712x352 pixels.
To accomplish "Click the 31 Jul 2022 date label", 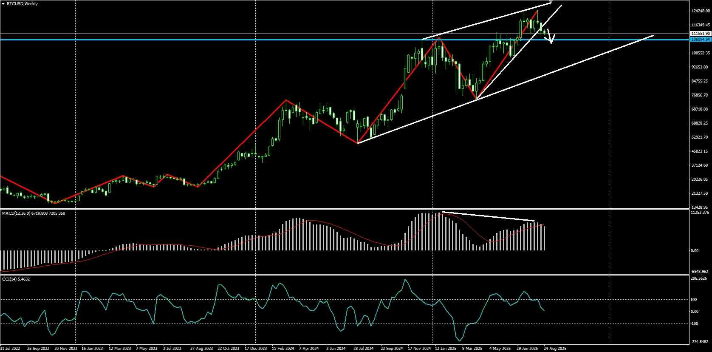I will (10, 349).
